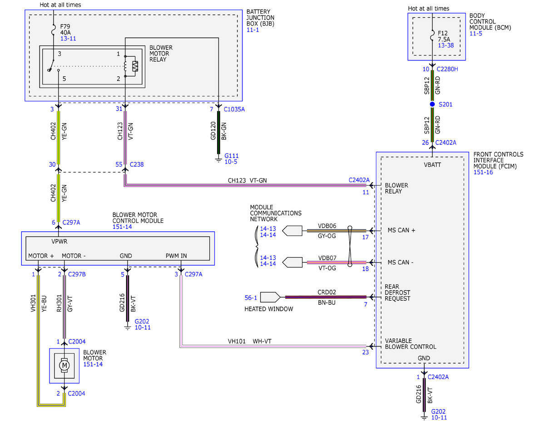The image size is (545, 421).
Task: Select the C238 connector label
Action: (137, 164)
